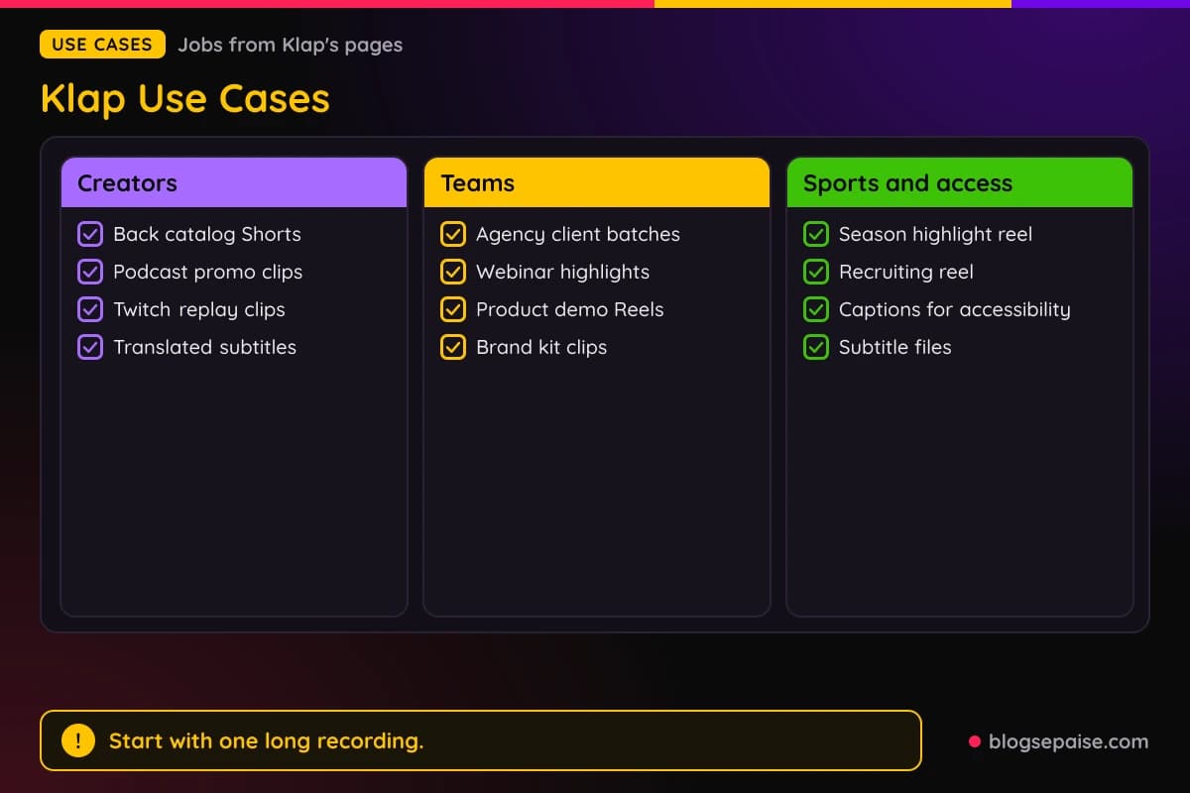Toggle the Webinar highlights checkbox
The width and height of the screenshot is (1190, 793).
453,272
